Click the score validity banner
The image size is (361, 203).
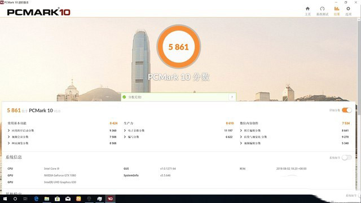[x=179, y=97]
